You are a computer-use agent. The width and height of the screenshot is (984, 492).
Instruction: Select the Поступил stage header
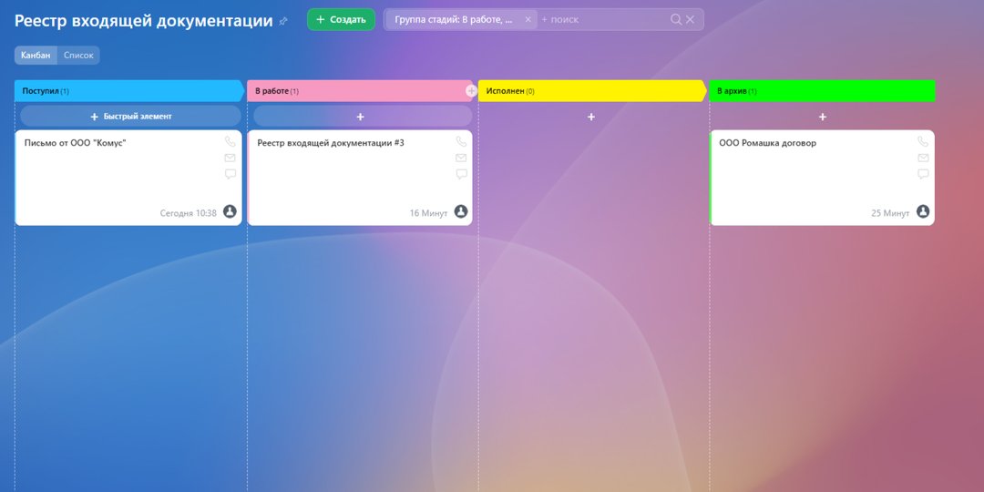128,91
